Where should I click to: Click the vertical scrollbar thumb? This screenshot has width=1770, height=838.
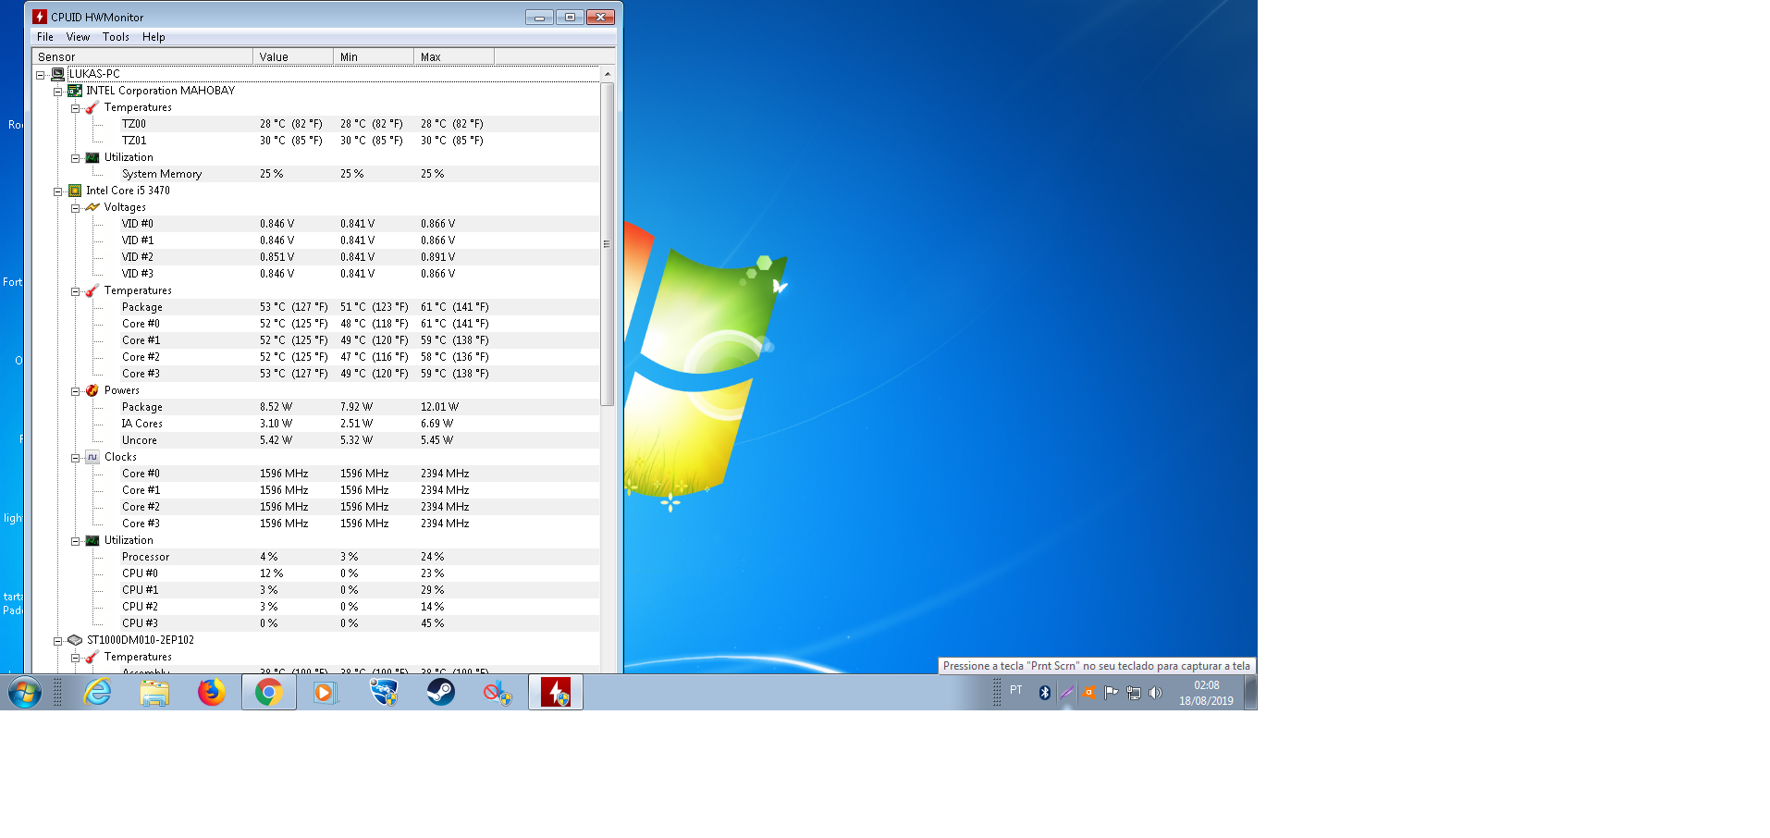tap(607, 244)
